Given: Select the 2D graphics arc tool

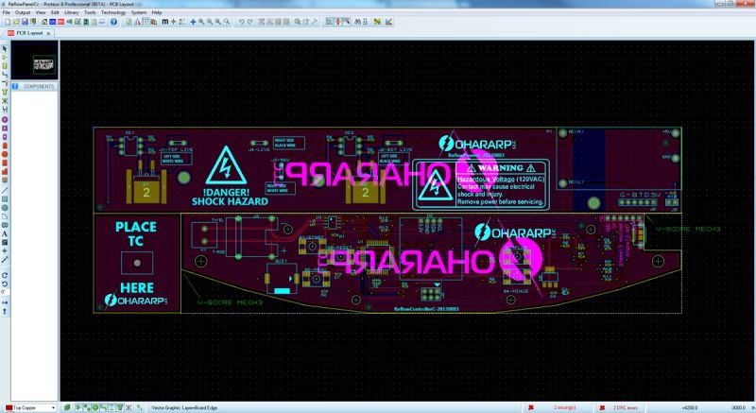Looking at the screenshot, I should (x=5, y=216).
